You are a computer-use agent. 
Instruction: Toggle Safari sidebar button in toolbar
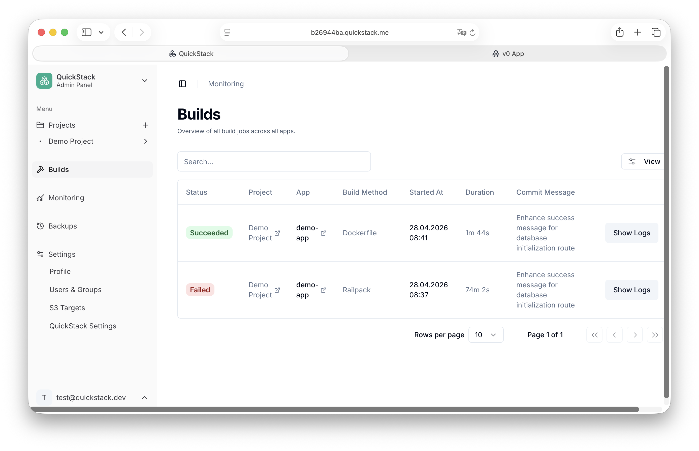pos(87,32)
